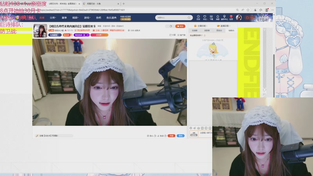Click the 年度分区冠军 countdown banner

click(126, 18)
